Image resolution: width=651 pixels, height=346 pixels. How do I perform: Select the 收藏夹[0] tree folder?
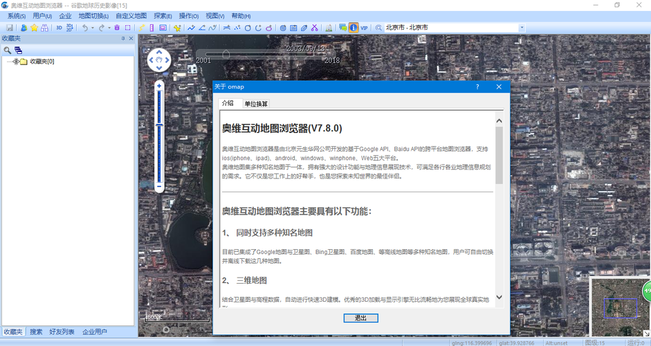click(42, 62)
